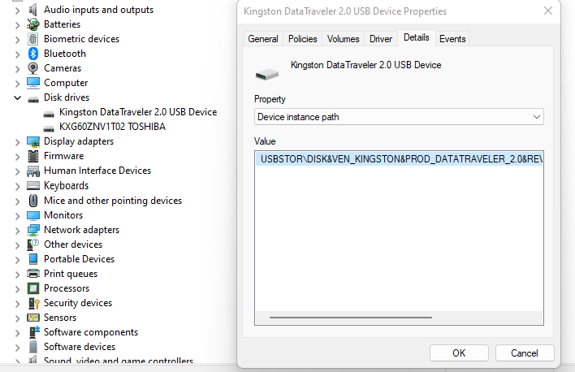Viewport: 575px width, 372px height.
Task: Select the Sensors label
Action: point(60,318)
